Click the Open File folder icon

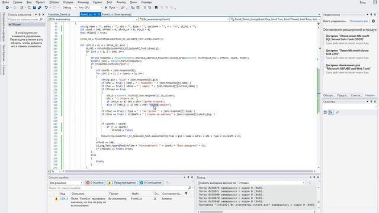29,8
